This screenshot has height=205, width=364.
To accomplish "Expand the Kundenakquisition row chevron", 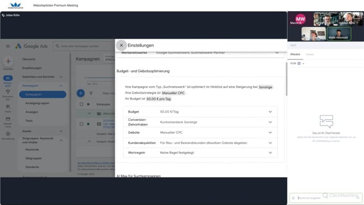I will (270, 143).
